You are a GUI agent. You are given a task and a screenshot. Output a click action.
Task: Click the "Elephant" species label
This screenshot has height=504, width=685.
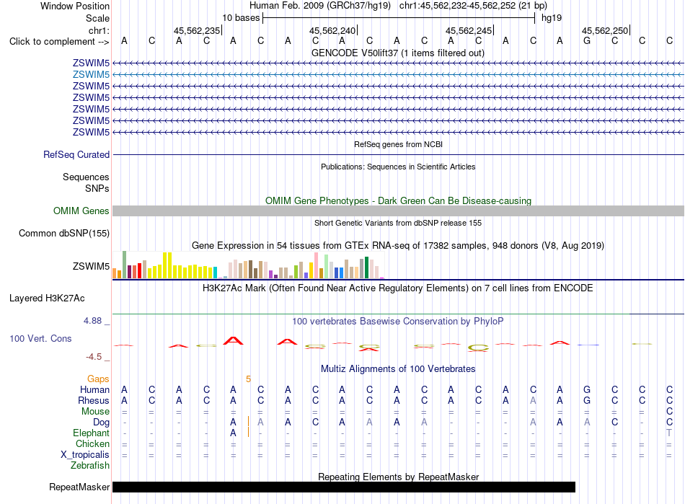pos(92,433)
